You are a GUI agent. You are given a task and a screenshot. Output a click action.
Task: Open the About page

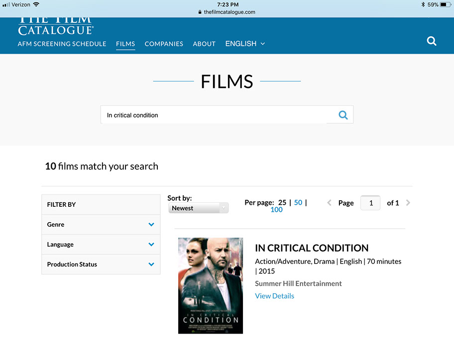pyautogui.click(x=204, y=44)
